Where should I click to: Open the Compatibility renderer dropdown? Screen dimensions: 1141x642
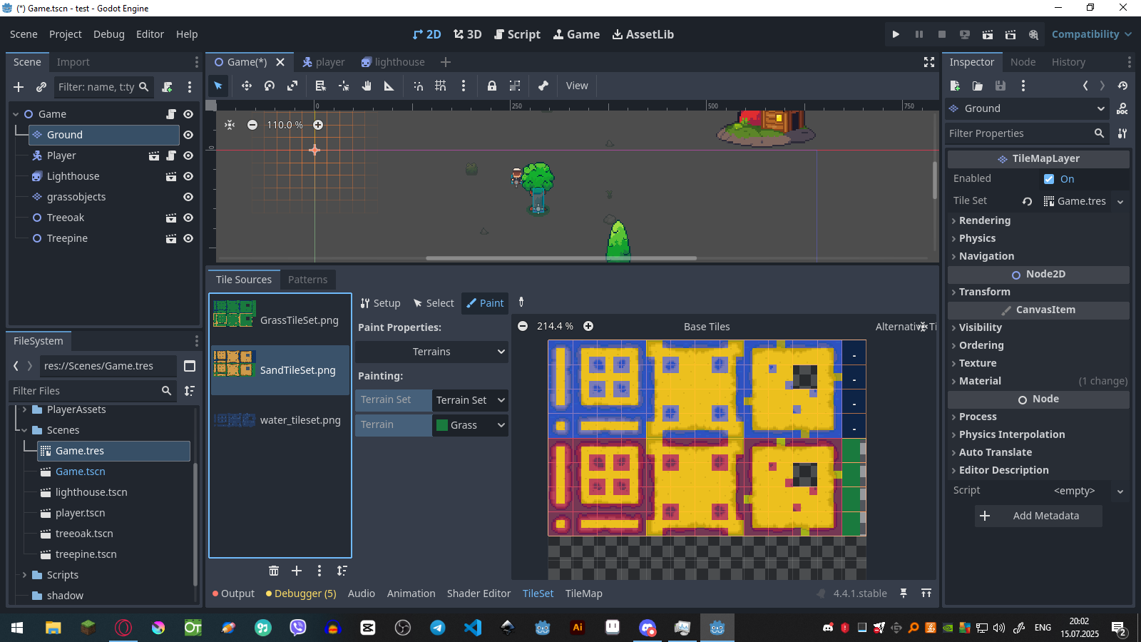pos(1091,34)
